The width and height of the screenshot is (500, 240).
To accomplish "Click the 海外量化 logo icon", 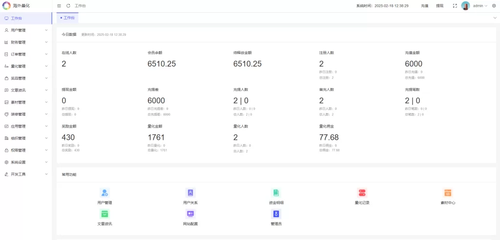I will pos(7,6).
